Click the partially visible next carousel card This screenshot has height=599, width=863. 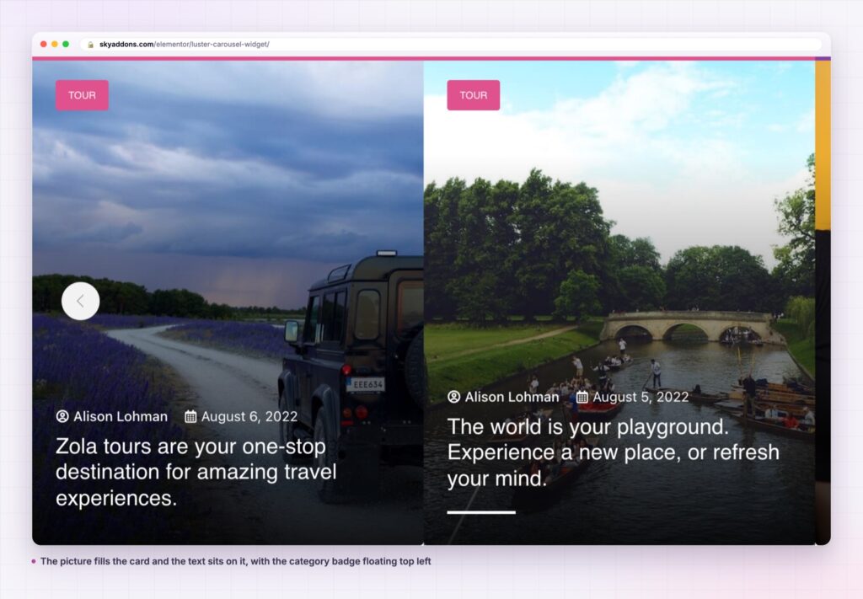click(823, 302)
